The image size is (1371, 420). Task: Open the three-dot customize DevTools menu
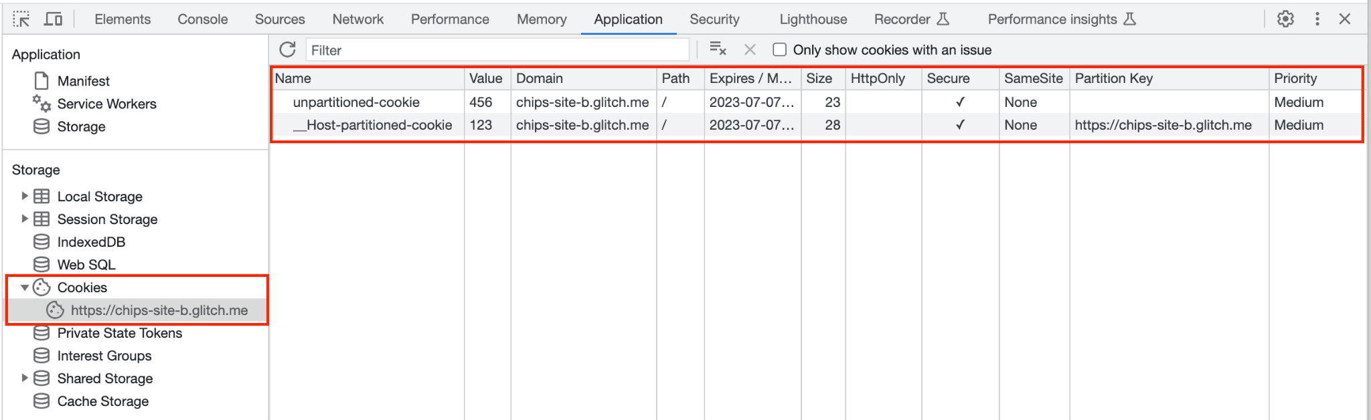[x=1317, y=19]
